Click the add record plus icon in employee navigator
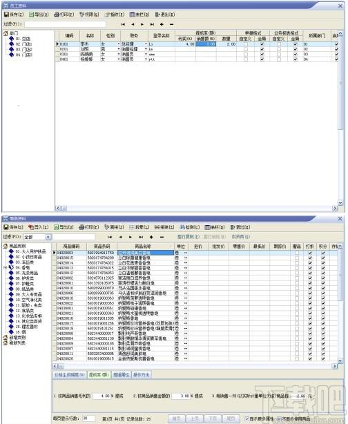The image size is (348, 424). click(162, 24)
